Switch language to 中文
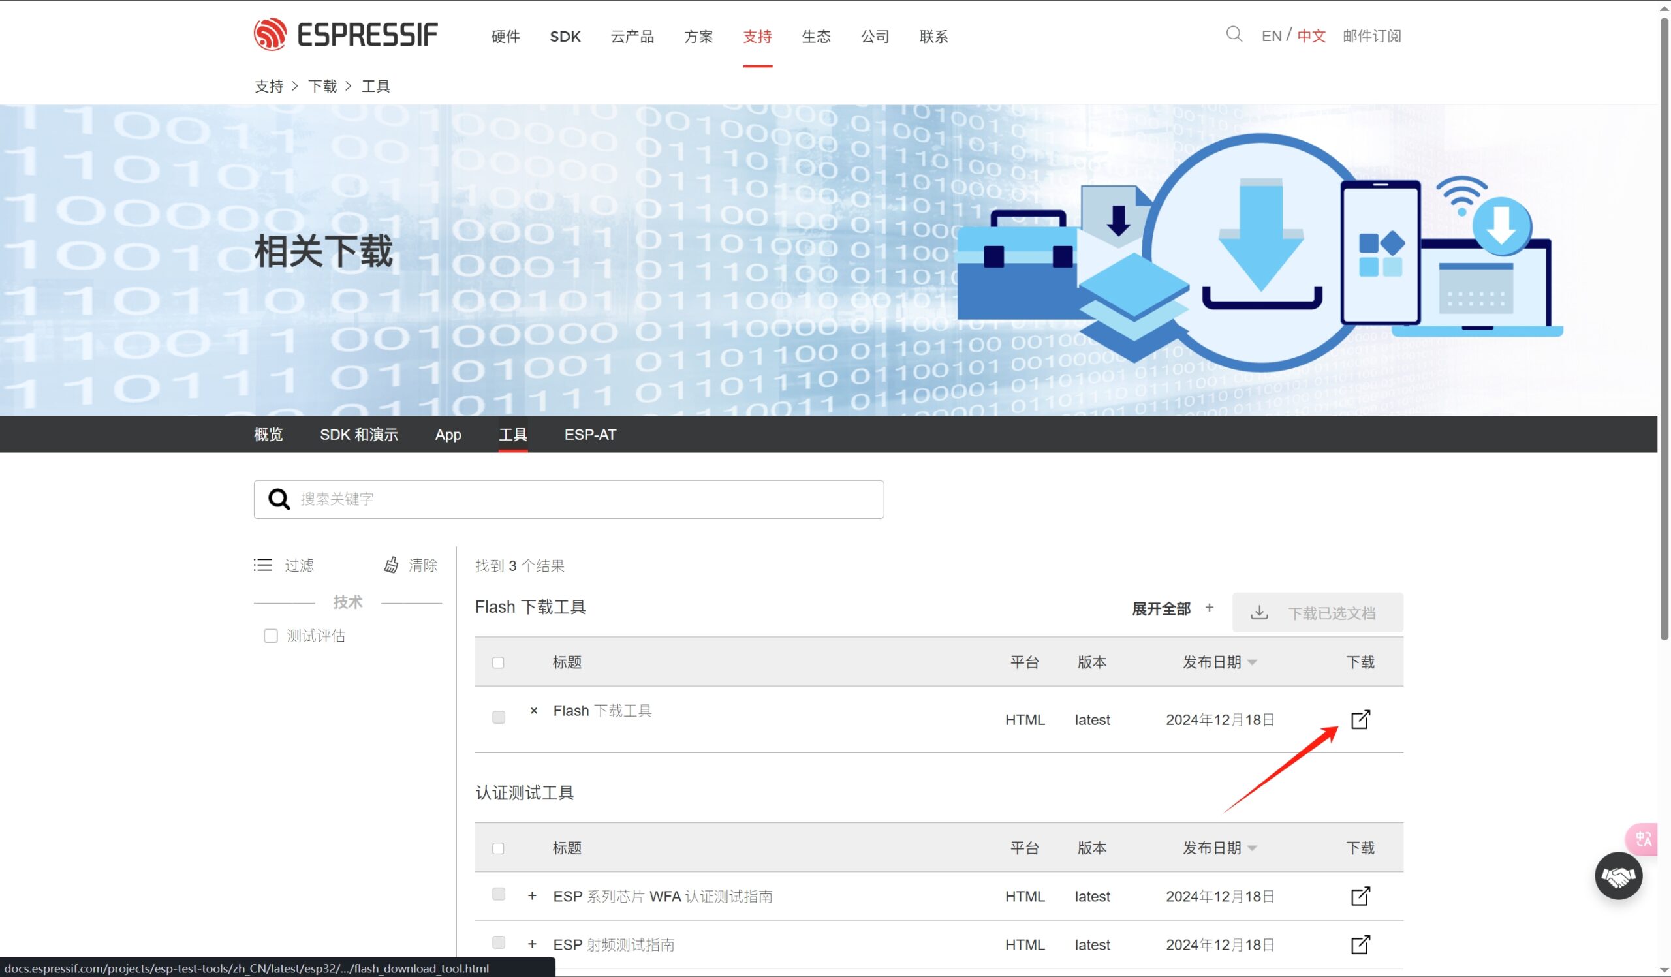 click(1311, 36)
